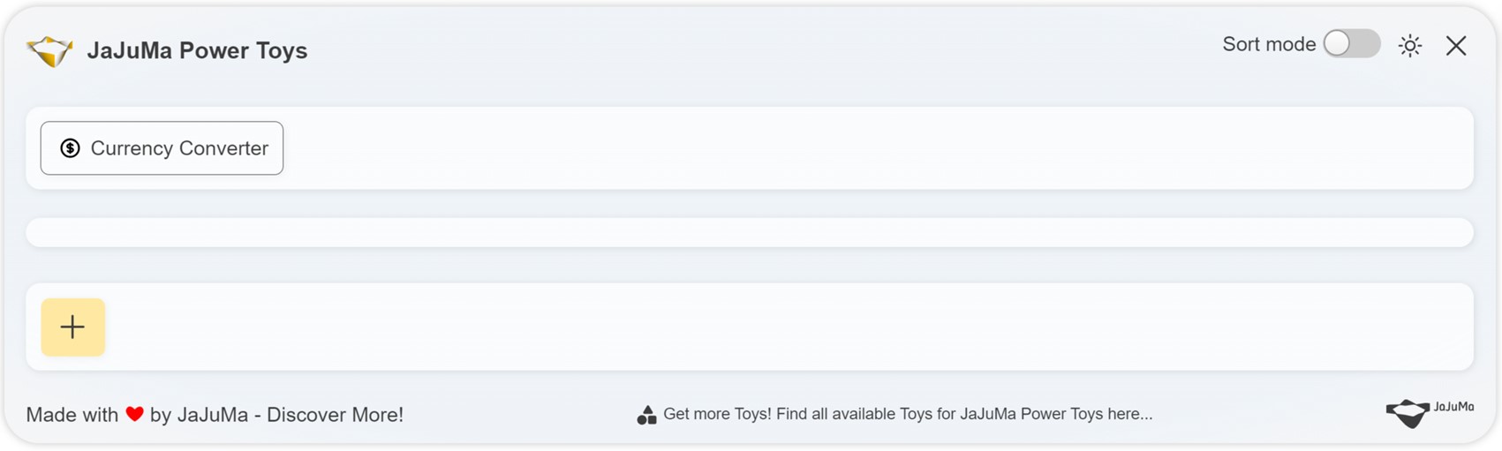Click the shapes icon beside Get more Toys

646,415
